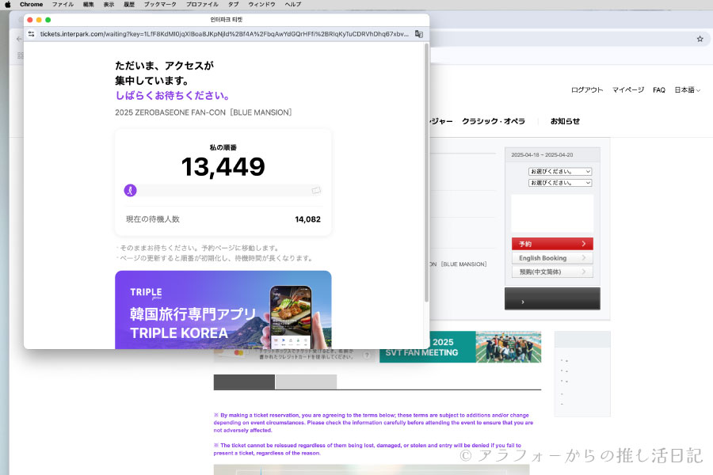Open the ファイル menu
The image size is (713, 475).
point(63,5)
